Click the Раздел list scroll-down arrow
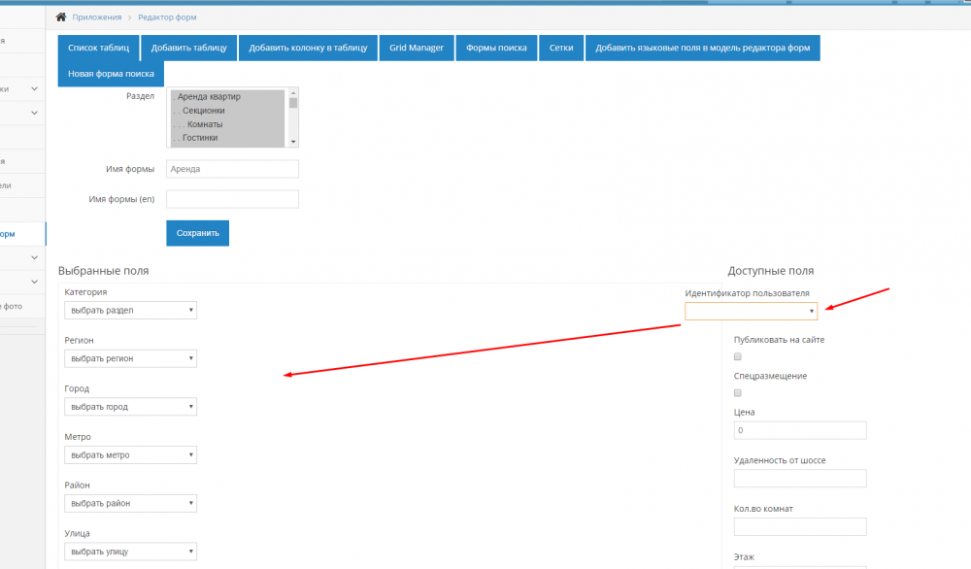The width and height of the screenshot is (971, 569). [x=293, y=142]
